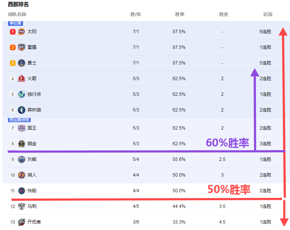The height and width of the screenshot is (230, 290).
Task: Select the Spurs (马刺) logo icon
Action: tap(21, 206)
